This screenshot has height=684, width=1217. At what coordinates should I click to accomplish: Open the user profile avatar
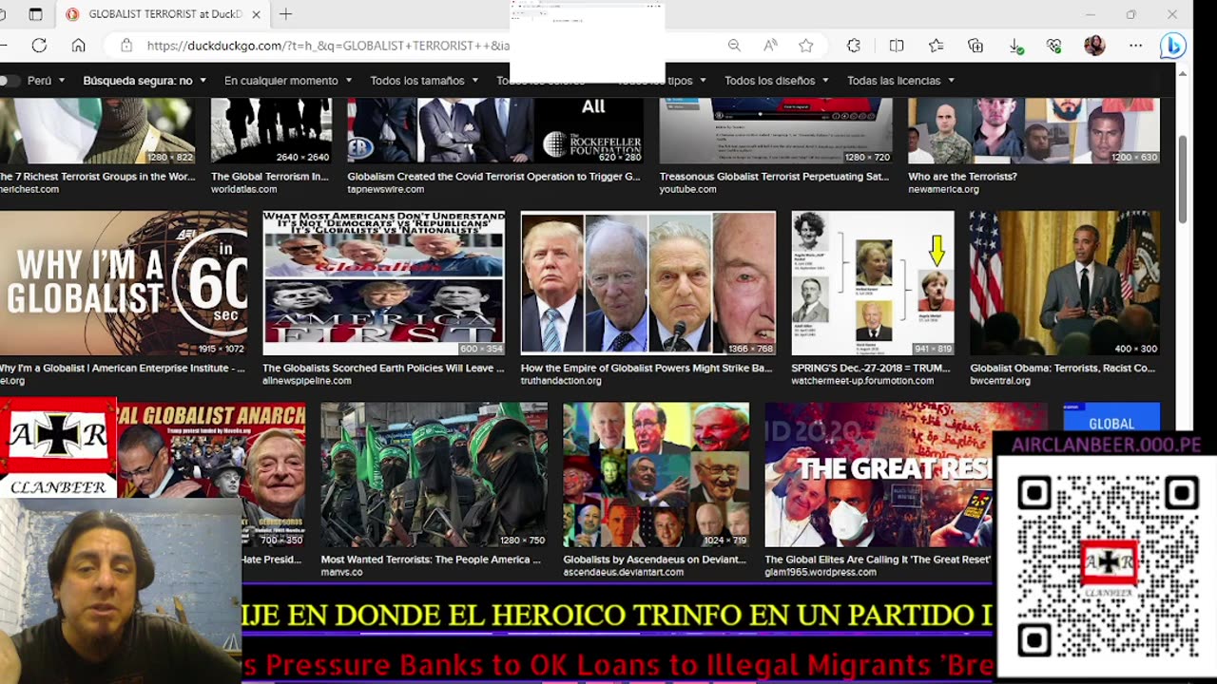1094,46
